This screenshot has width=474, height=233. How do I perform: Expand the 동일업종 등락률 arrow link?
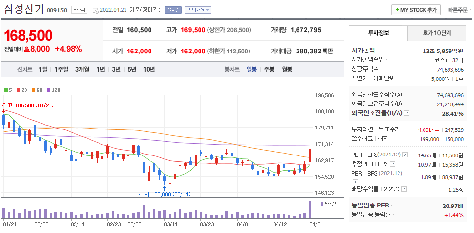click(x=394, y=214)
